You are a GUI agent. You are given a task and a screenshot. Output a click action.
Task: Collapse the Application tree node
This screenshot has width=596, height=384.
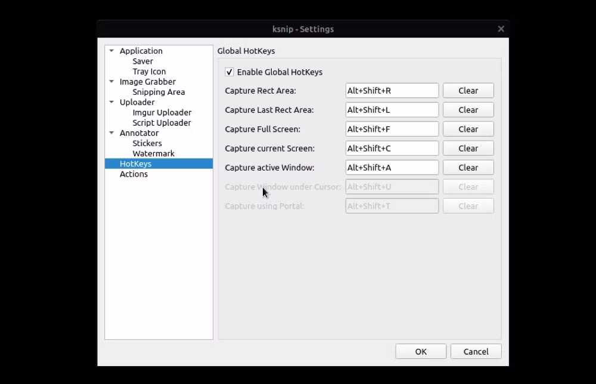tap(111, 51)
